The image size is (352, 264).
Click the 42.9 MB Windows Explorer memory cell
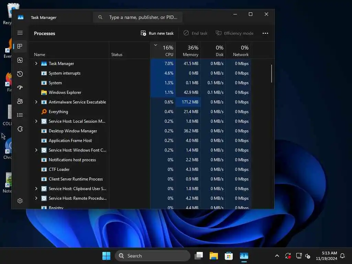(x=188, y=92)
